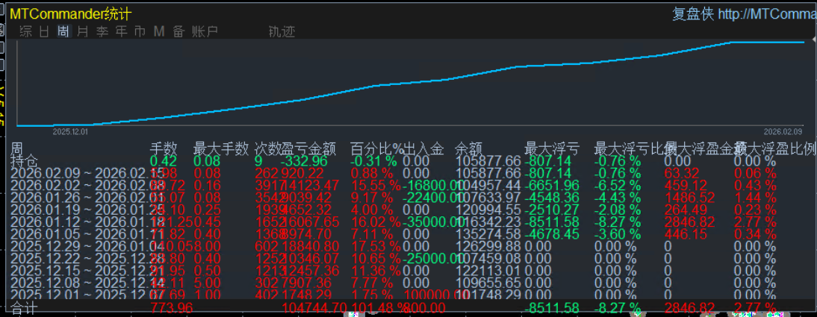The image size is (817, 317).
Task: Click the percentage value 17.53 %
Action: tap(375, 247)
